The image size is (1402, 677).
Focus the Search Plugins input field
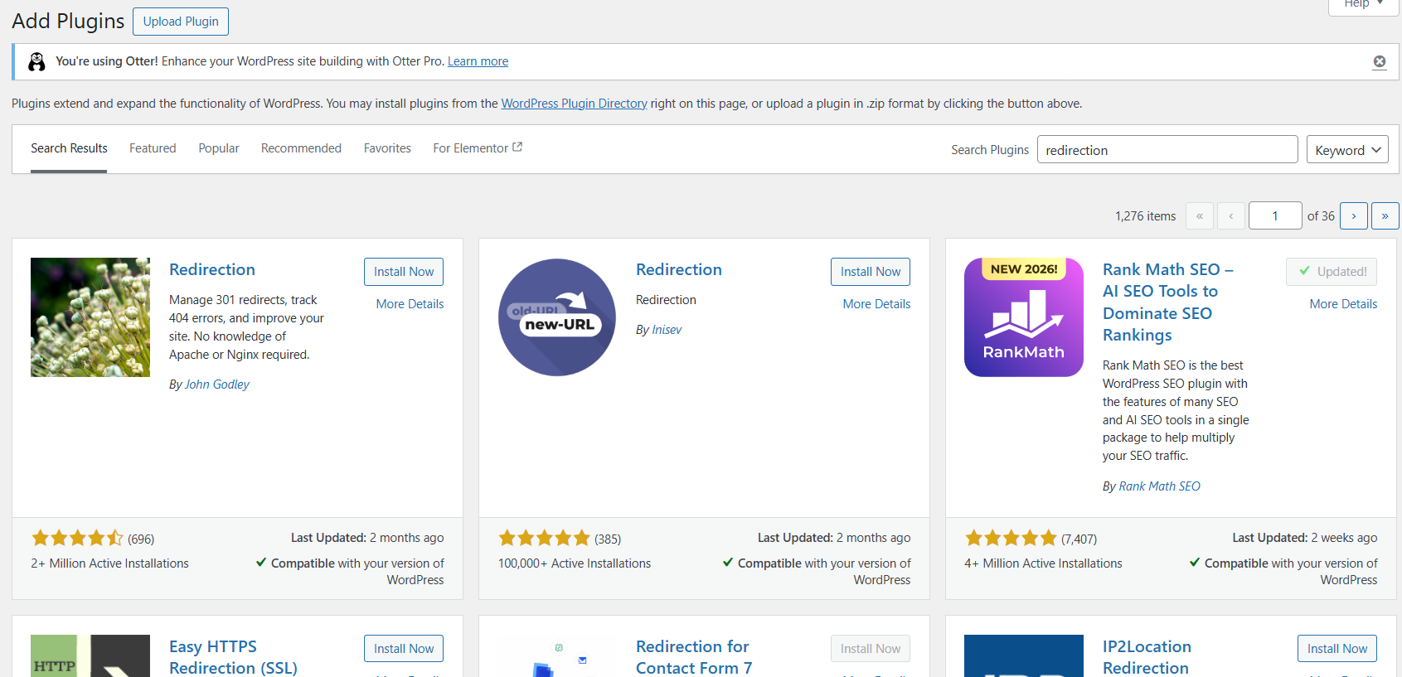1167,150
